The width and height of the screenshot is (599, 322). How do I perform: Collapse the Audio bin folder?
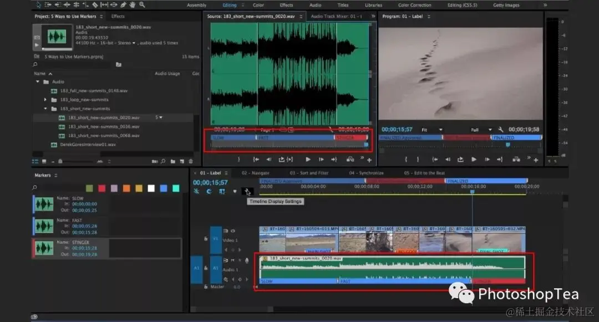click(38, 81)
